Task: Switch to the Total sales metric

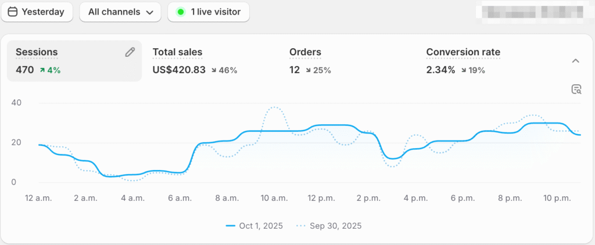Action: click(x=177, y=52)
